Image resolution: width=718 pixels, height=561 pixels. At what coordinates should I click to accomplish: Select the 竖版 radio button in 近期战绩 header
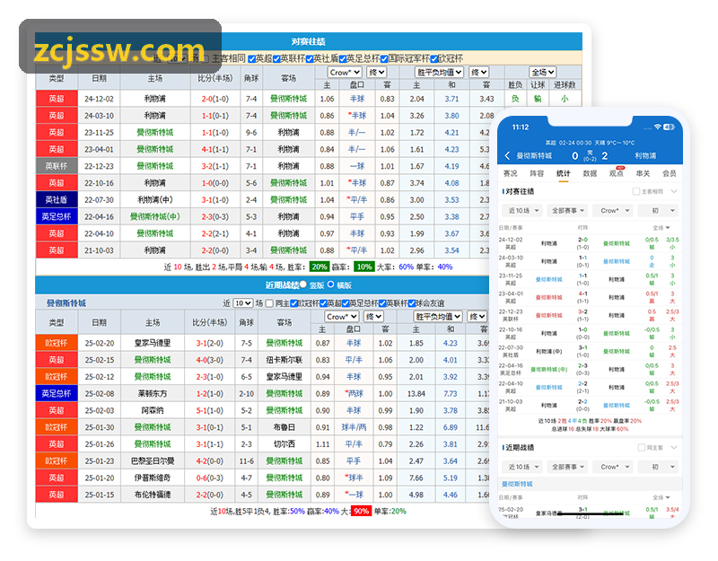point(303,285)
